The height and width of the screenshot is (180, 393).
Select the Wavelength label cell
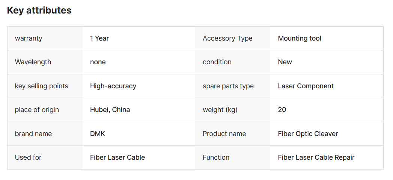(45, 62)
